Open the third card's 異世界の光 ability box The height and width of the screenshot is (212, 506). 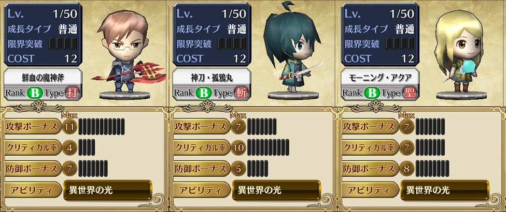445,190
